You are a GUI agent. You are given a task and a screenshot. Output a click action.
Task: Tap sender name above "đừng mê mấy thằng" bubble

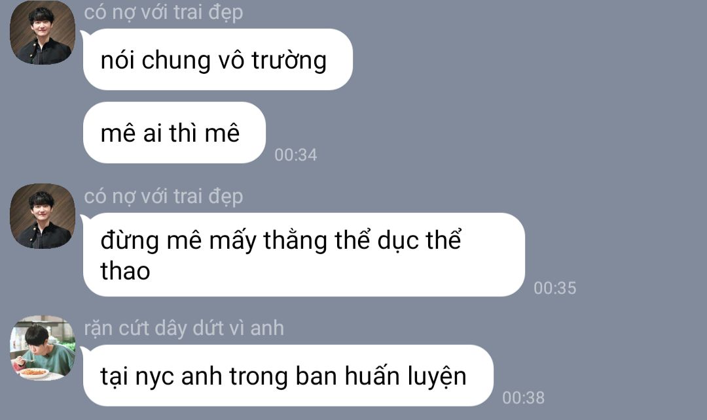[163, 197]
